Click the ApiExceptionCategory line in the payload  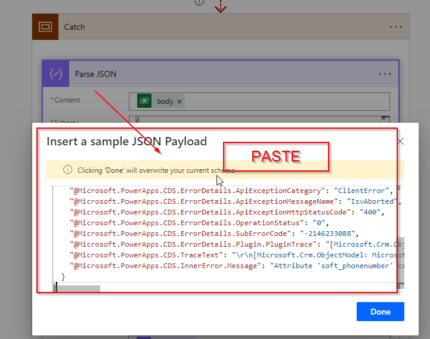click(x=231, y=191)
